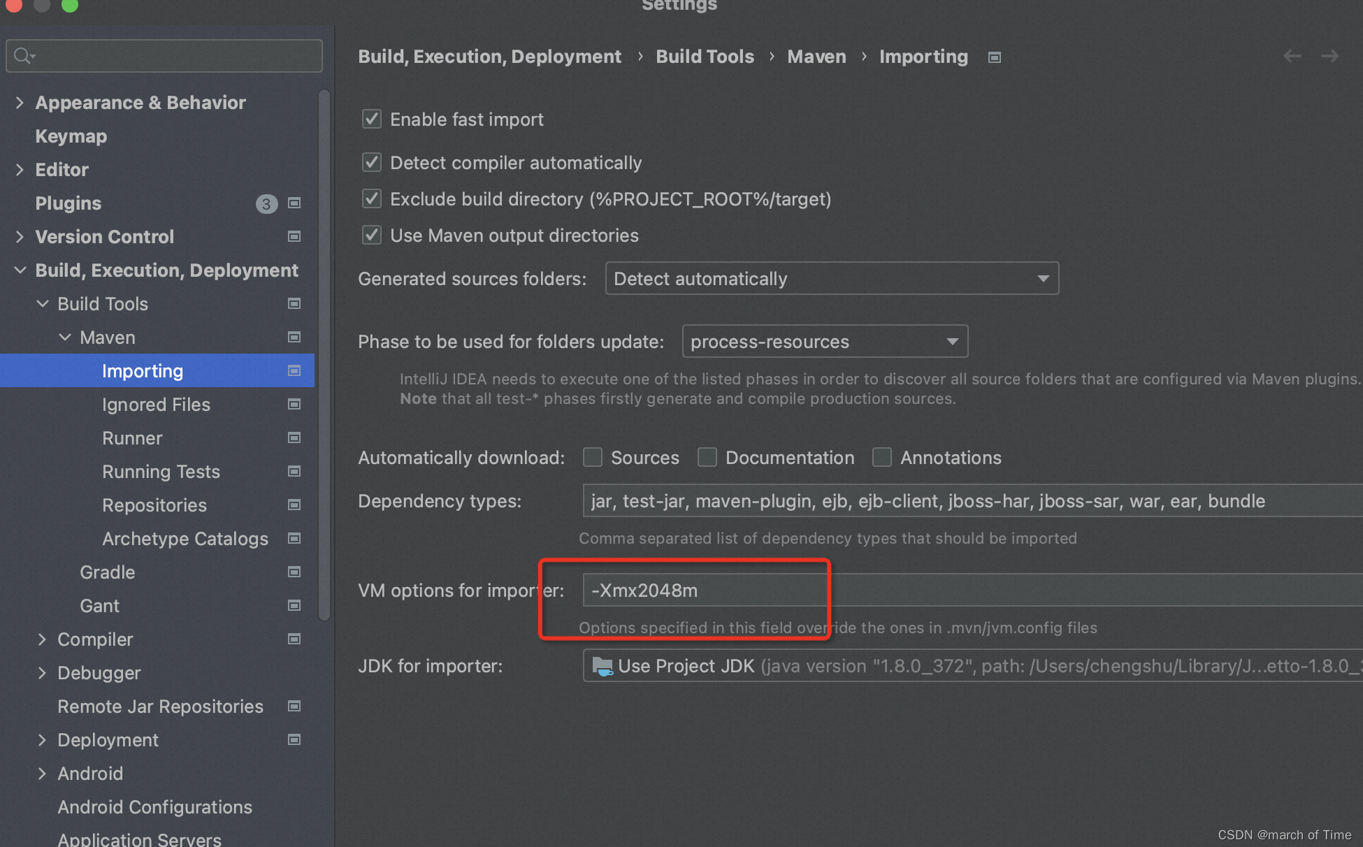Viewport: 1363px width, 847px height.
Task: Expand Appearance & Behavior section
Action: pyautogui.click(x=20, y=103)
